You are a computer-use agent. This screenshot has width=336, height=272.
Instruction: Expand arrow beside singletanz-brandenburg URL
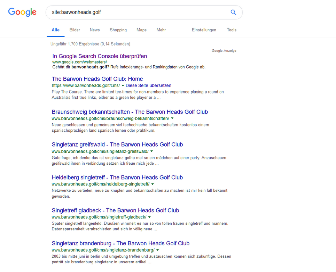(x=158, y=250)
